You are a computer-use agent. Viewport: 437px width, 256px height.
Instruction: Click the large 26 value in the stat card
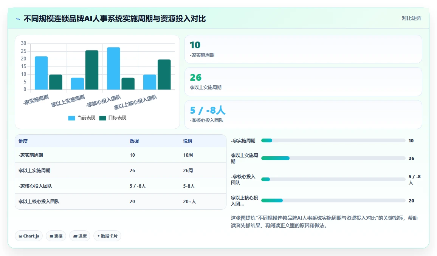tap(196, 77)
